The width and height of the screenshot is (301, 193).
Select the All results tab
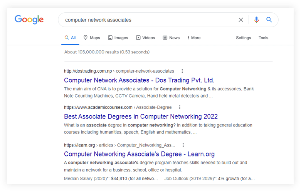coord(70,38)
